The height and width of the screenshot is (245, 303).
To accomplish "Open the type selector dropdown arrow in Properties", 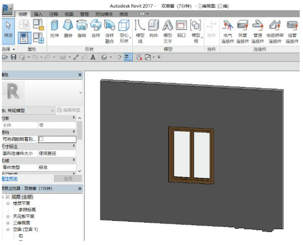I will coord(81,93).
